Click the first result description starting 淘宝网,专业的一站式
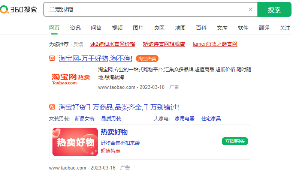 coord(175,73)
